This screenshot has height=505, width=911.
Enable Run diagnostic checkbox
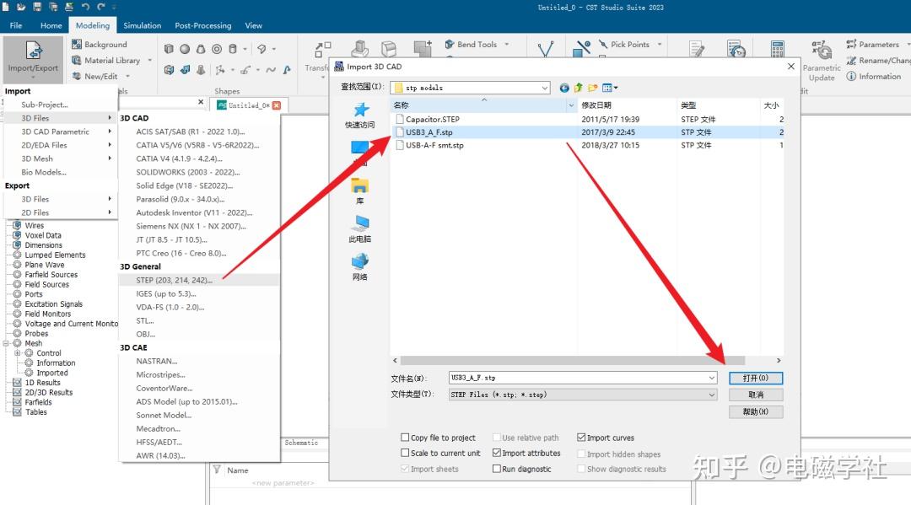click(497, 469)
